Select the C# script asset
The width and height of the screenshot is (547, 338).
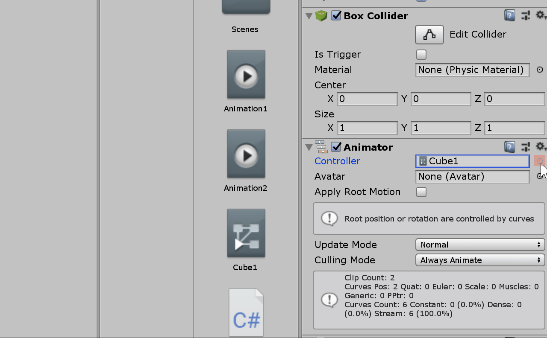click(x=246, y=313)
